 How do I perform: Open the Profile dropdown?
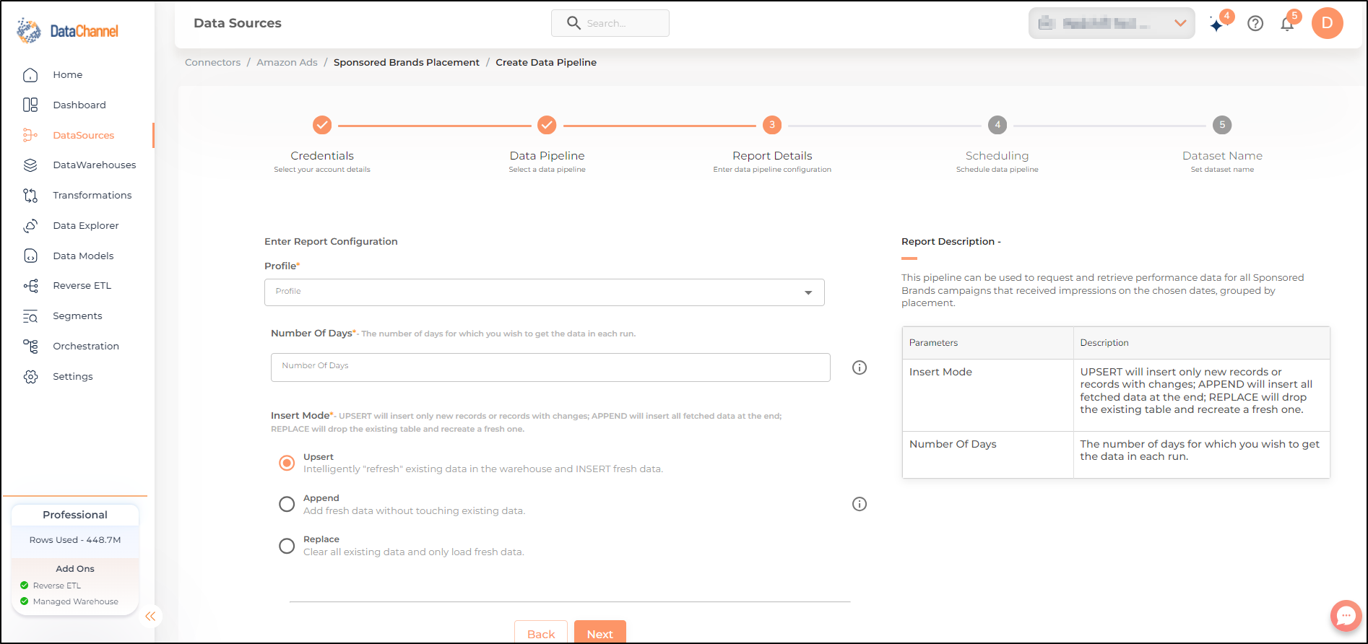pyautogui.click(x=544, y=292)
